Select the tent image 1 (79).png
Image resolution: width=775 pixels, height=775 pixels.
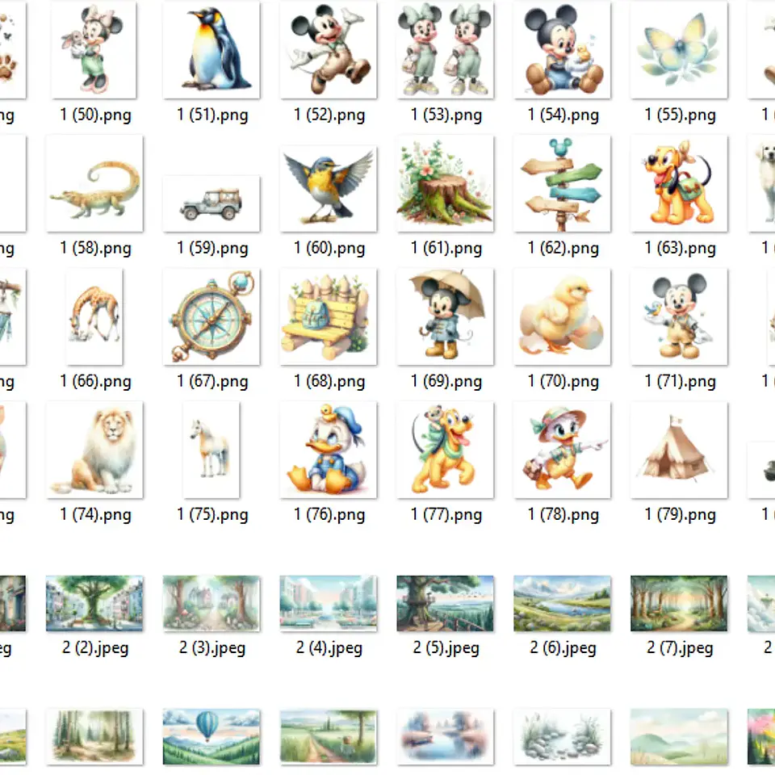click(679, 450)
